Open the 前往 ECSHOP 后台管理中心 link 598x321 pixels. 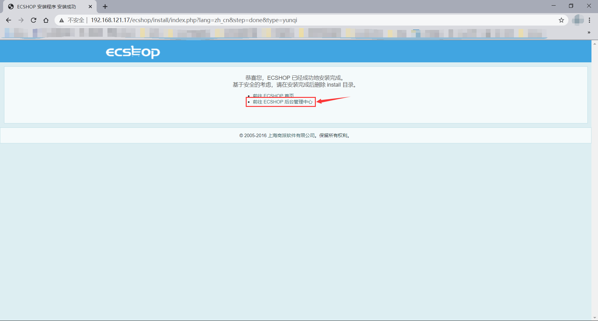pos(282,102)
